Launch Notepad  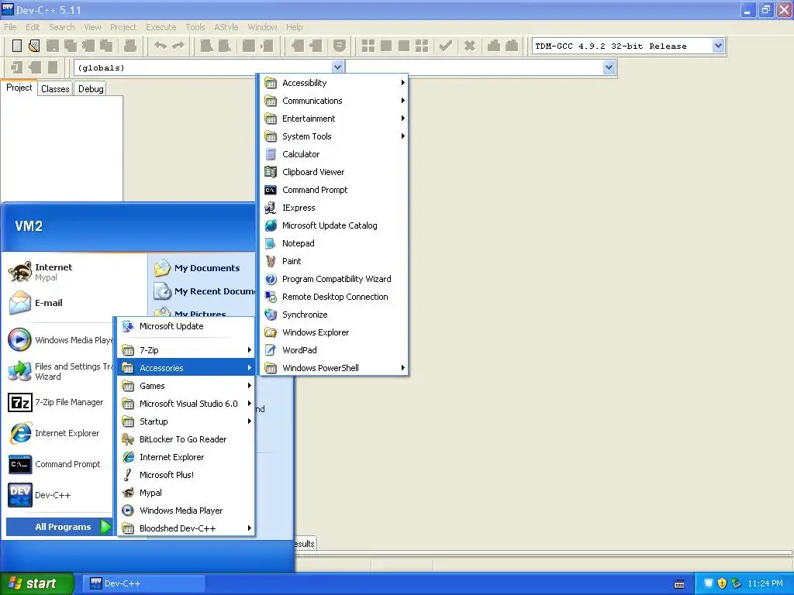coord(333,243)
